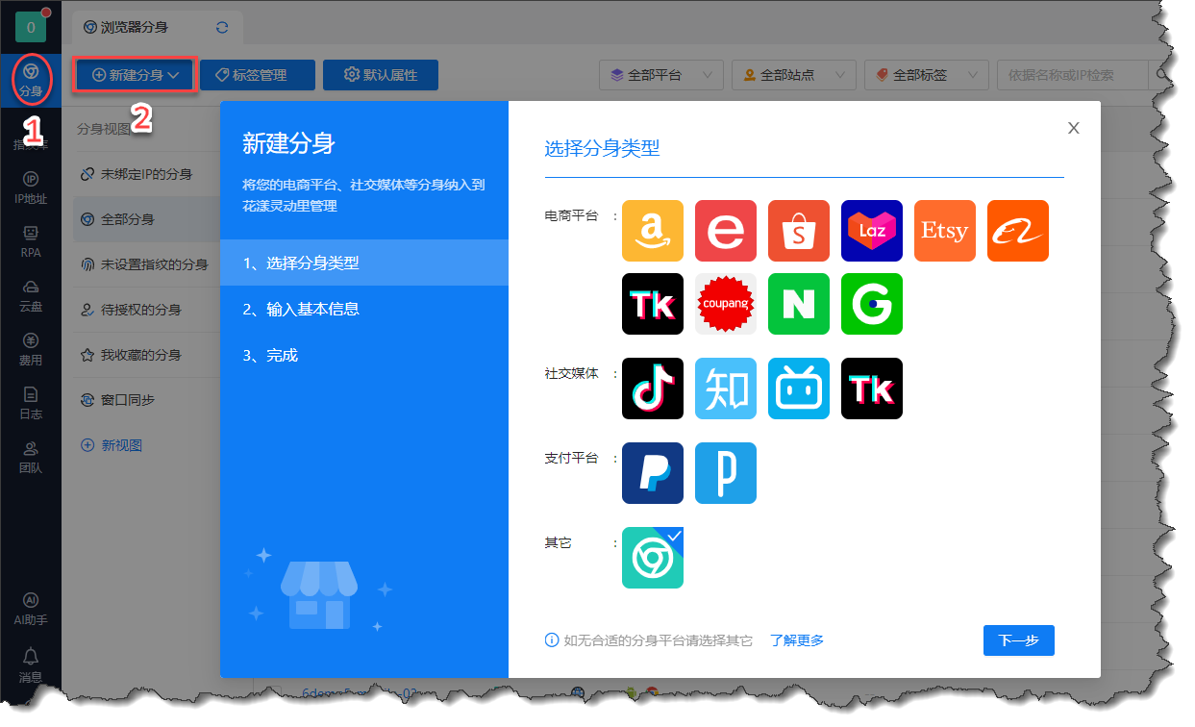Pick the Shopee shopping bag icon
This screenshot has height=727, width=1195.
(799, 231)
